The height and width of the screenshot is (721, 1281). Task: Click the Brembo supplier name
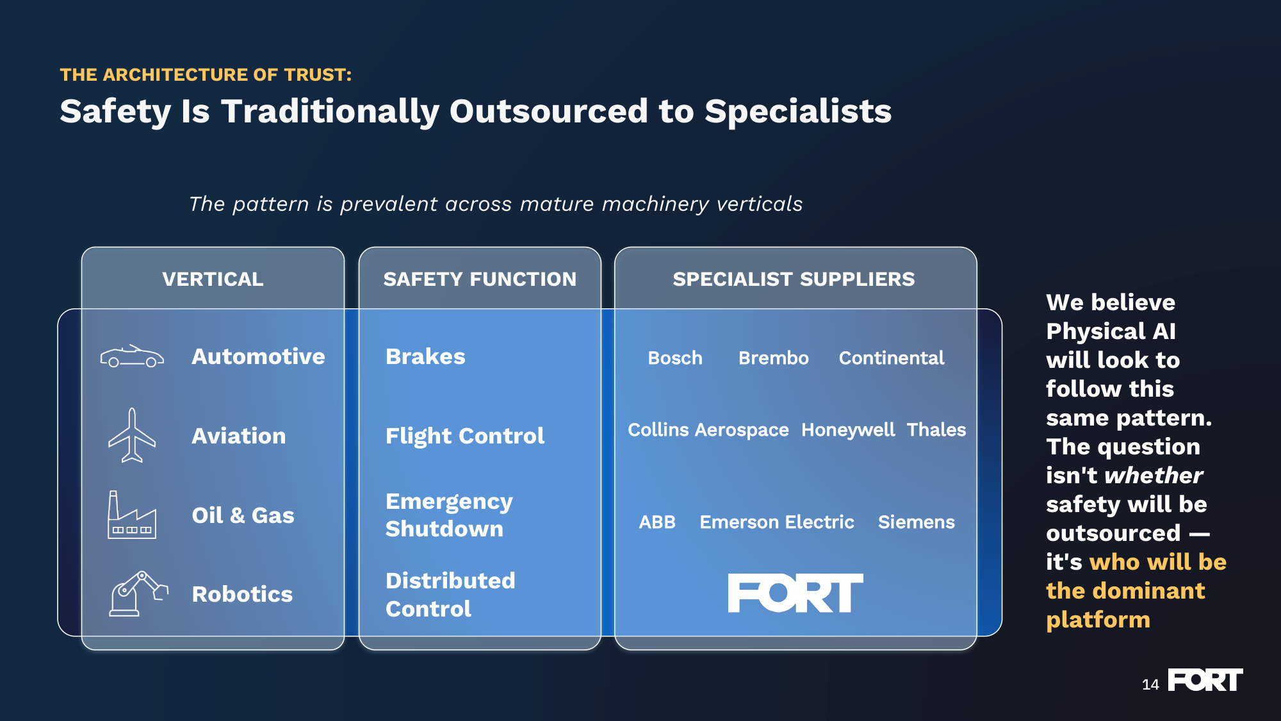pyautogui.click(x=774, y=358)
